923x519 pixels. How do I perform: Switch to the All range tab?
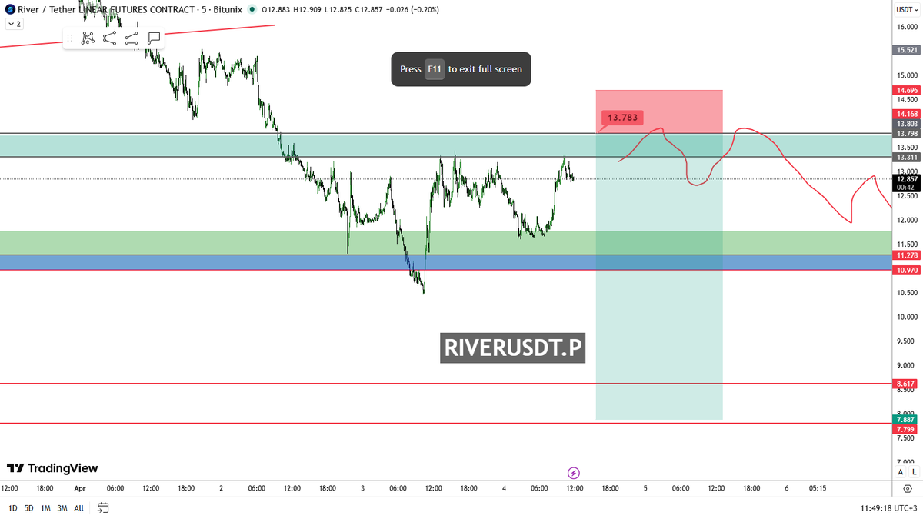(x=78, y=508)
